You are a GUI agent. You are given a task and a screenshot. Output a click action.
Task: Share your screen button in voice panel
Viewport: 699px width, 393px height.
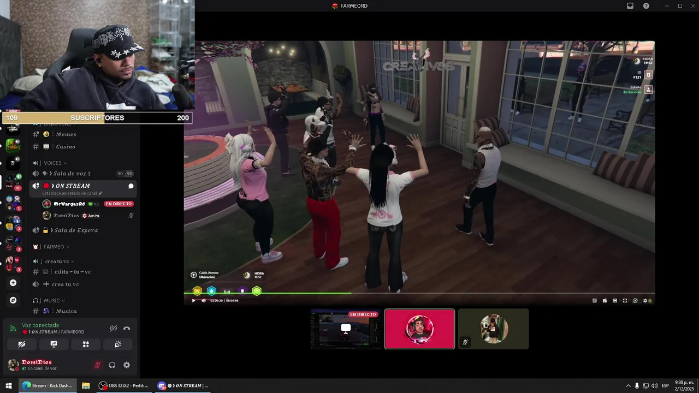point(54,344)
